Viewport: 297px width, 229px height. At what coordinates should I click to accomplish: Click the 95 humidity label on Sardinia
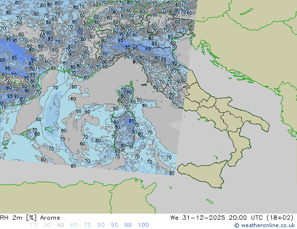click(x=132, y=121)
